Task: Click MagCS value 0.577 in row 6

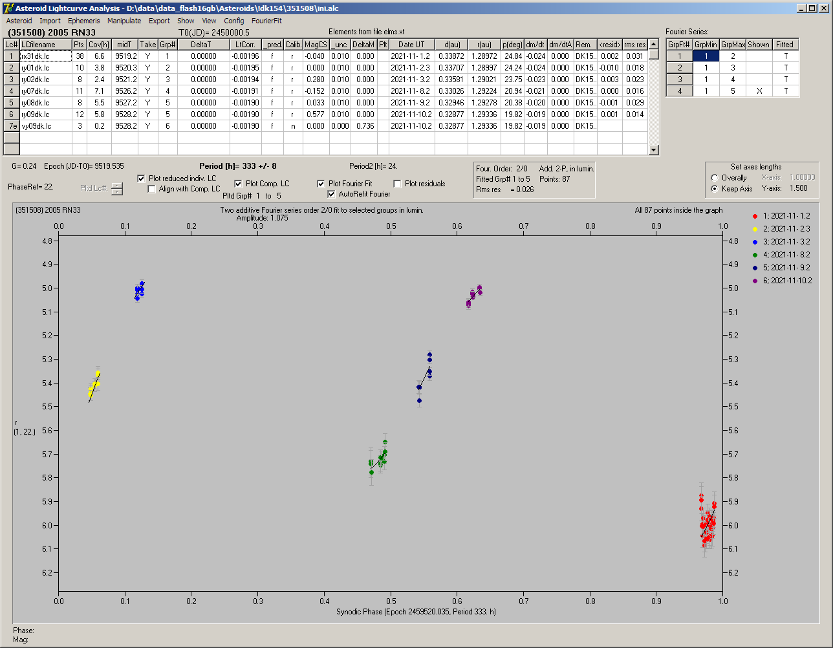Action: coord(316,114)
